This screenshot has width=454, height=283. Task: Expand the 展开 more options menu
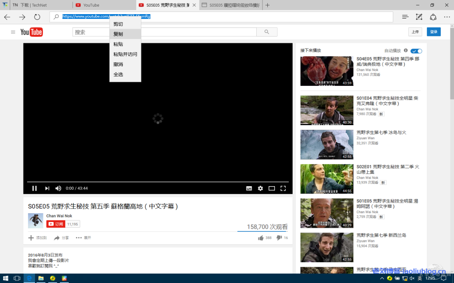coord(83,238)
